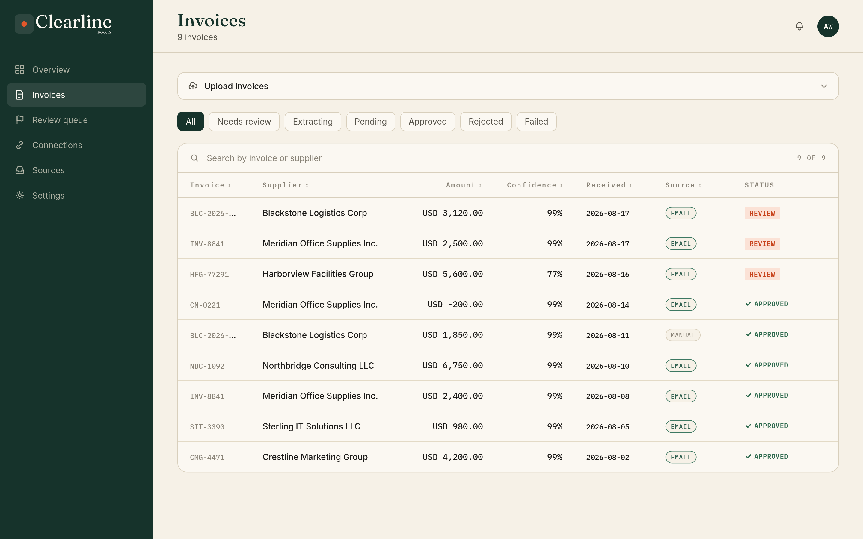The image size is (863, 539).
Task: Sort table by Source column
Action: (683, 185)
